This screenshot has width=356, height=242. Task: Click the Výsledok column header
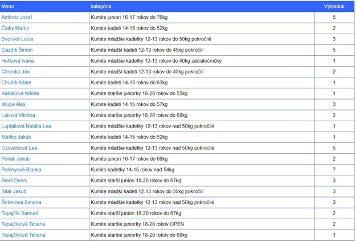[334, 6]
